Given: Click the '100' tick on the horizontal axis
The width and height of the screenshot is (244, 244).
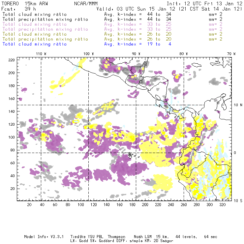Looking at the screenshot, I should (81, 205).
